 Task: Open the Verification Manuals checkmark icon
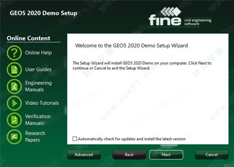[14, 120]
